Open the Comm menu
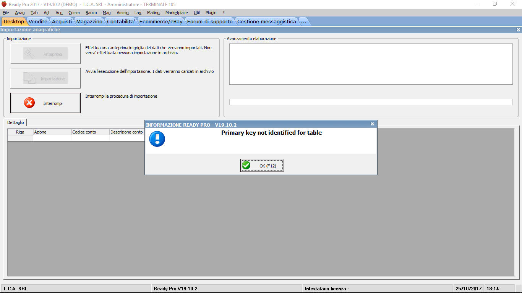 pyautogui.click(x=74, y=13)
